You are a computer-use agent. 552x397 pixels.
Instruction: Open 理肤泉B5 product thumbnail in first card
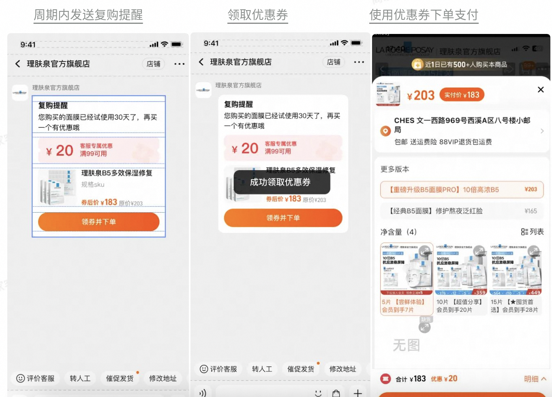click(x=58, y=187)
